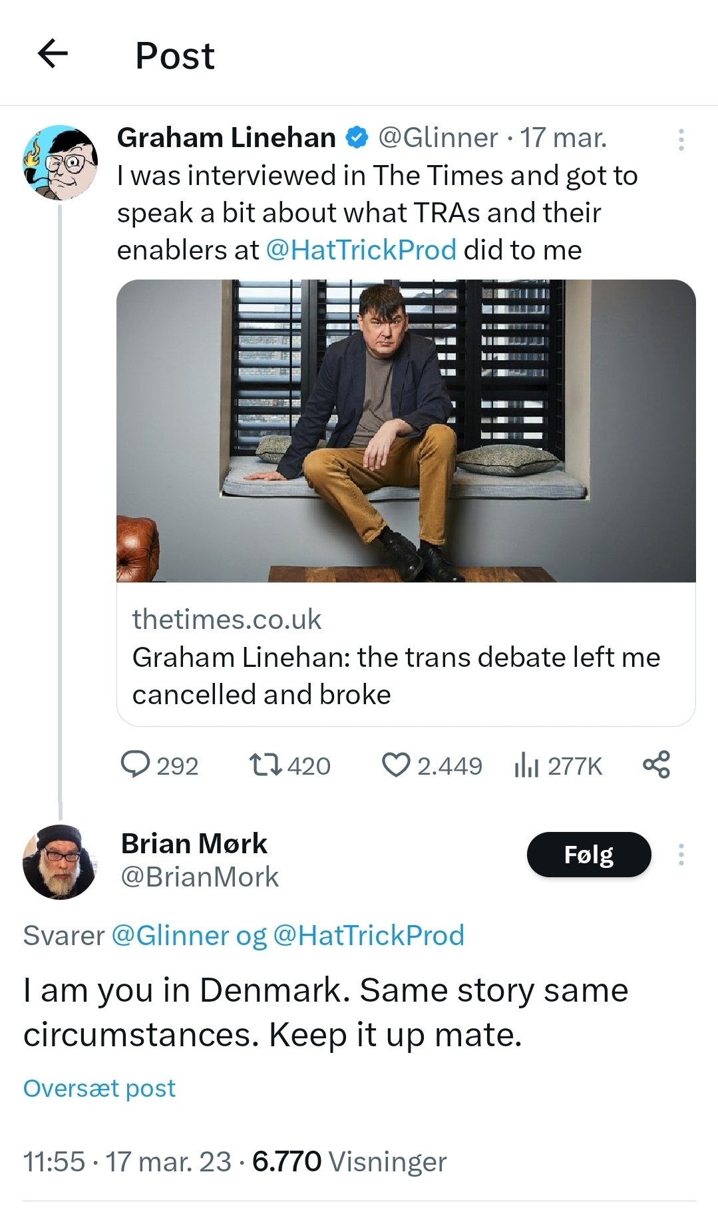
Task: Tap the reply icon with 292 comments
Action: click(135, 765)
